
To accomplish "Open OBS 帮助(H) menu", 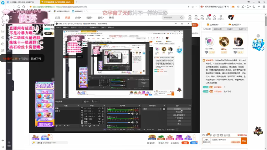I will click(x=111, y=27).
